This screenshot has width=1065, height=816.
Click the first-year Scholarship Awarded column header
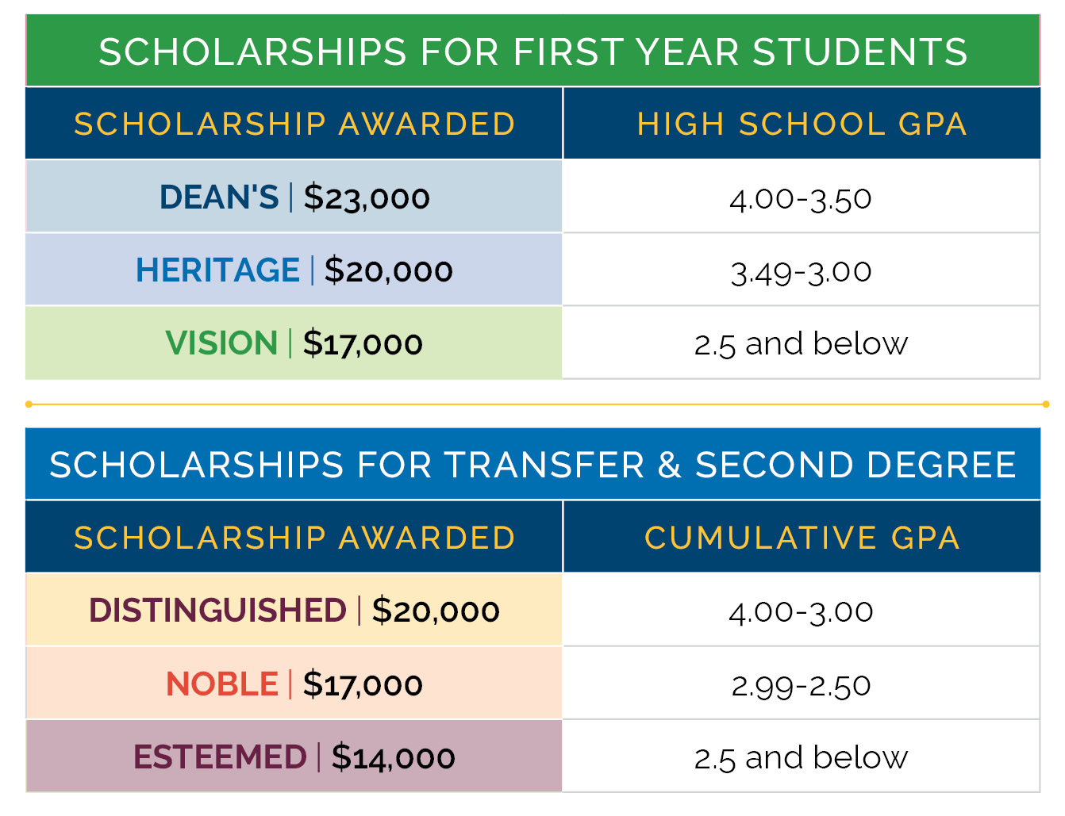pyautogui.click(x=294, y=125)
